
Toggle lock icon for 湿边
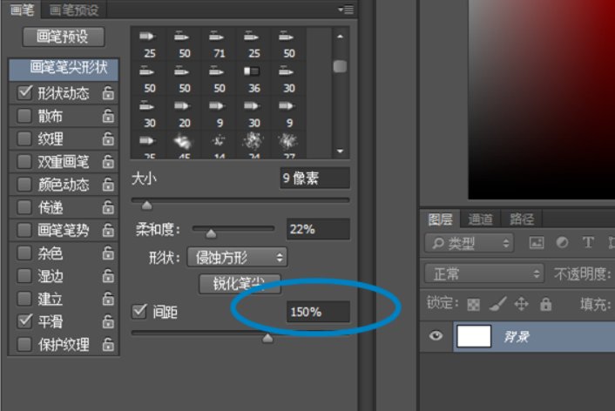(x=108, y=276)
